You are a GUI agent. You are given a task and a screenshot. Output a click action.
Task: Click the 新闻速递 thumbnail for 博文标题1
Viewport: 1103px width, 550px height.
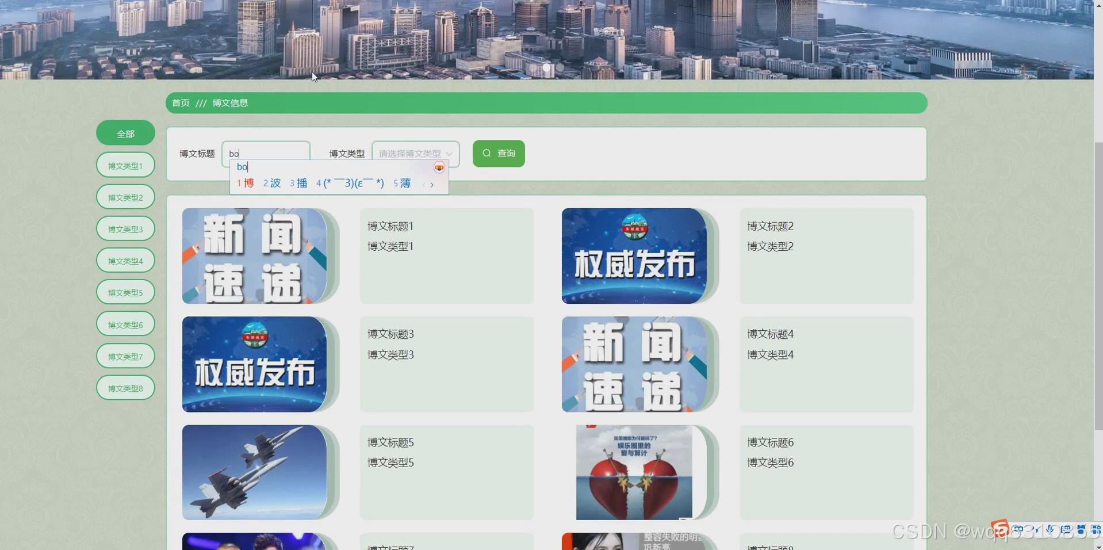coord(253,255)
